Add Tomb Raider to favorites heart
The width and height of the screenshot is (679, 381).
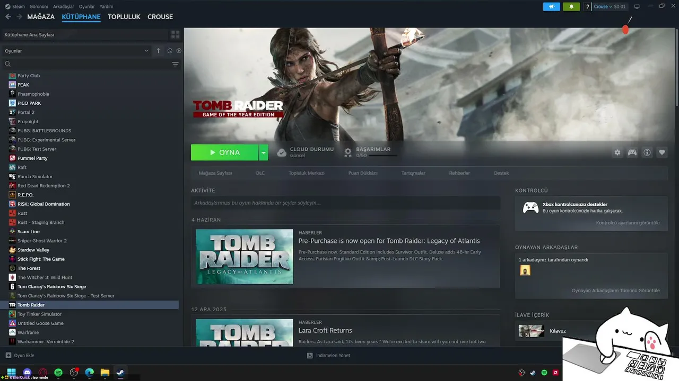coord(662,152)
